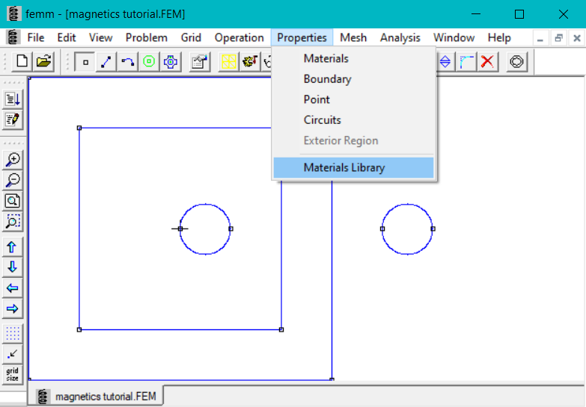Click the Zoom natural extents icon
This screenshot has height=407, width=586.
click(x=13, y=201)
